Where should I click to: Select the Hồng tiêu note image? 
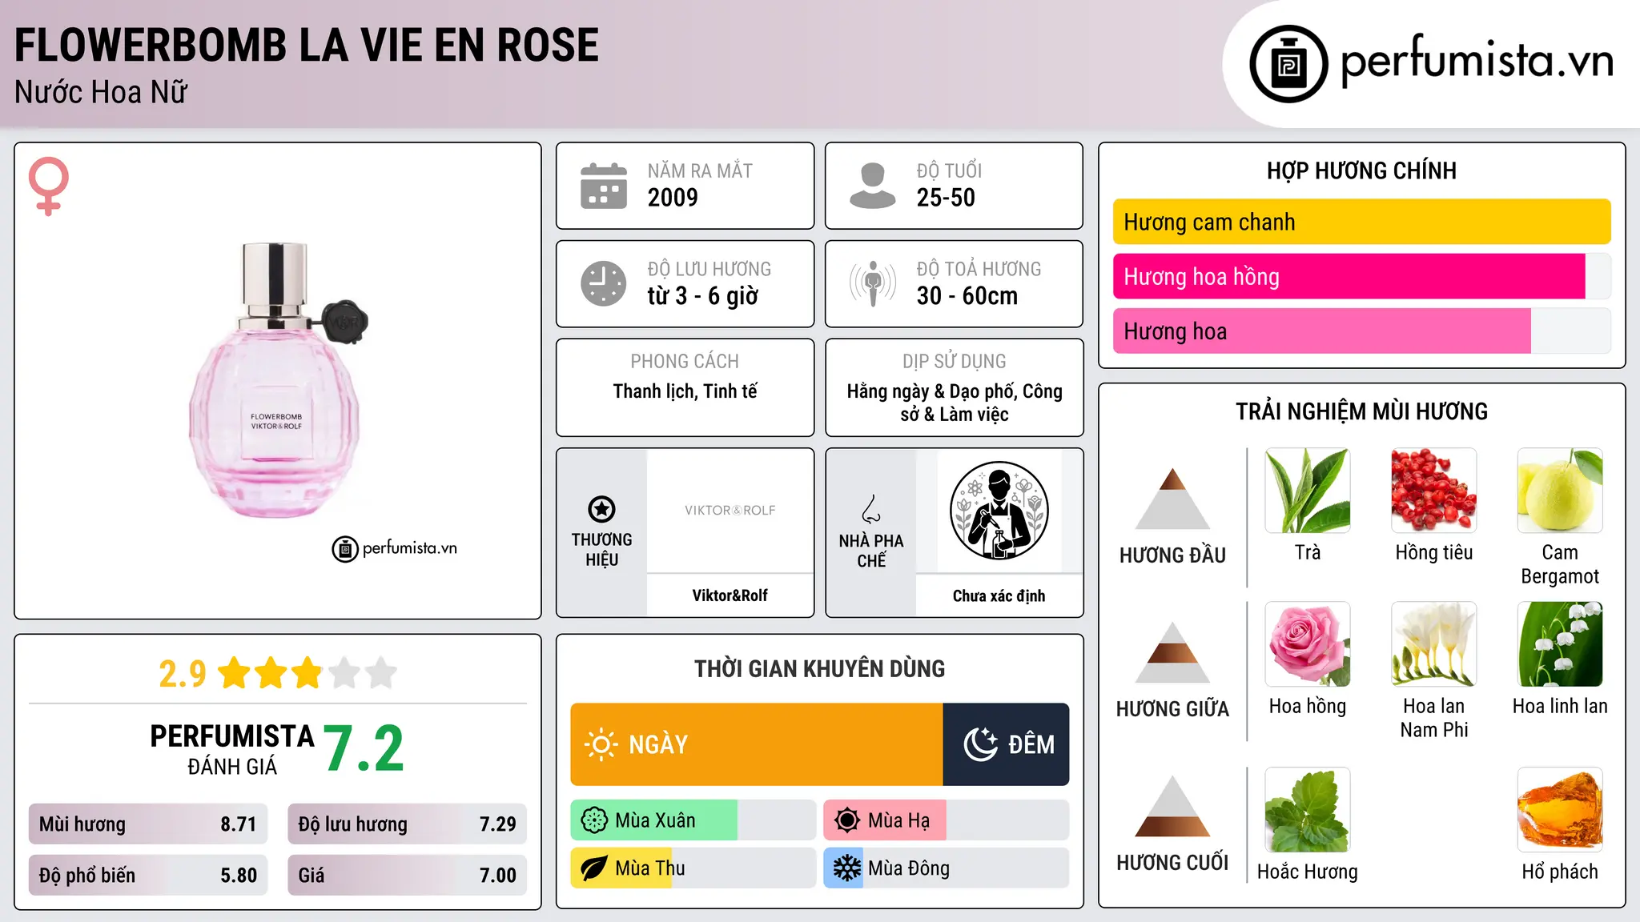1434,491
